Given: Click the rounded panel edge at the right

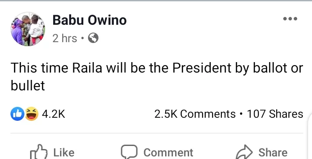Looking at the screenshot, I should [x=310, y=135].
